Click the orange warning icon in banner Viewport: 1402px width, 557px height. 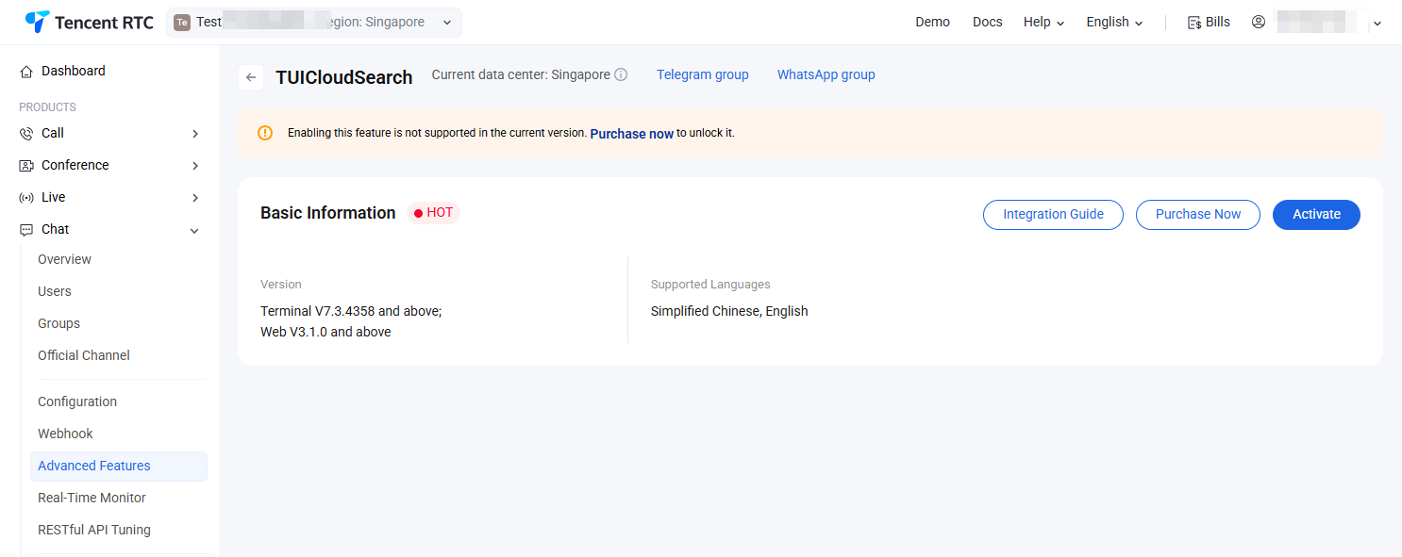coord(265,133)
